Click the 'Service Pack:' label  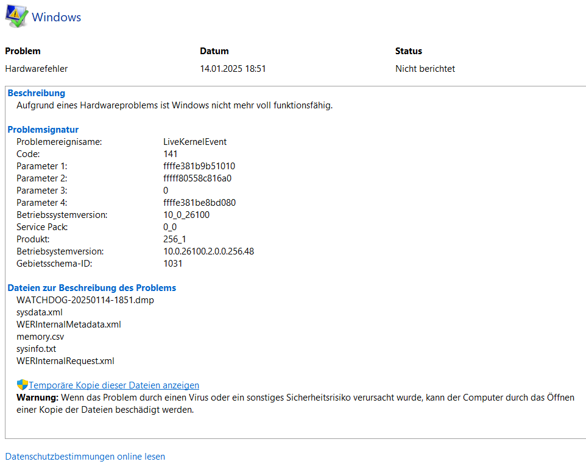tap(42, 227)
